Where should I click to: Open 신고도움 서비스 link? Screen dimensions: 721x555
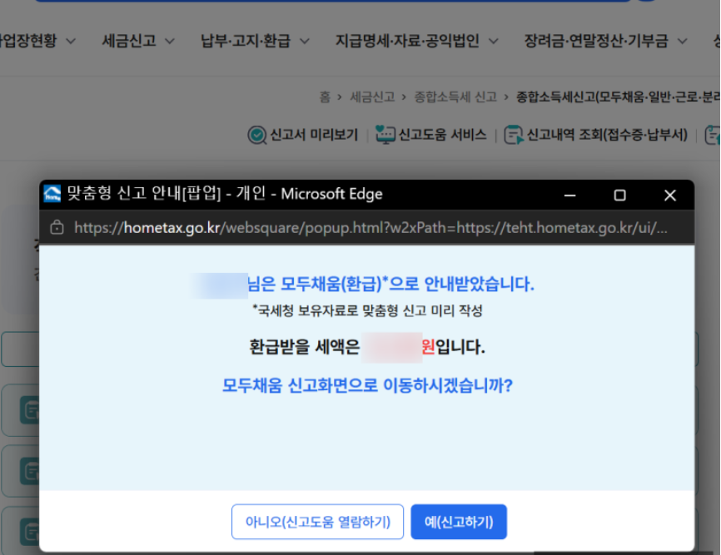(x=442, y=135)
